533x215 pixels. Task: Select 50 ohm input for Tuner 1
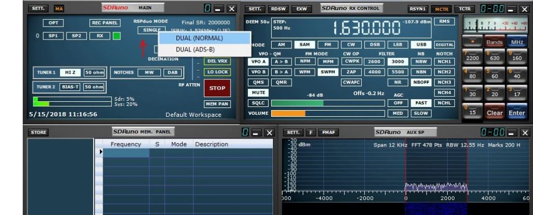tap(94, 72)
